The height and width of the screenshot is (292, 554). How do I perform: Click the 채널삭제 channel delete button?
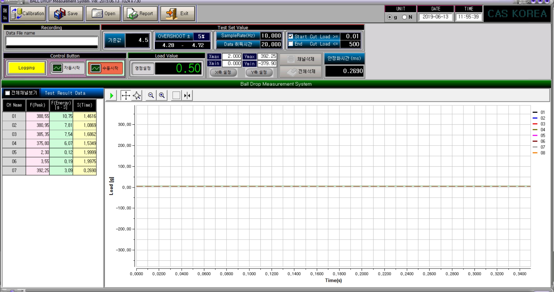click(301, 59)
